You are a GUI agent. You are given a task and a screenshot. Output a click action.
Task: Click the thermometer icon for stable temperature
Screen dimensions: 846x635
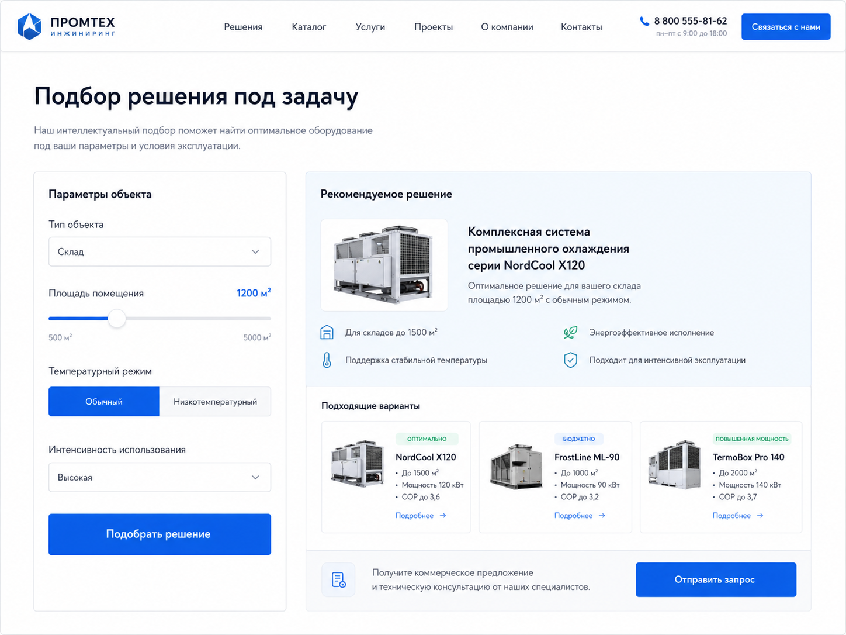coord(327,360)
